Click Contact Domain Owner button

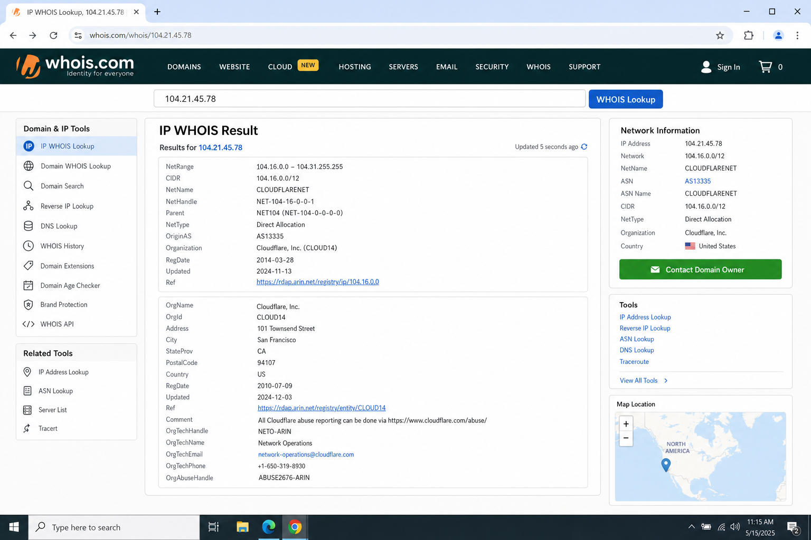(x=700, y=269)
